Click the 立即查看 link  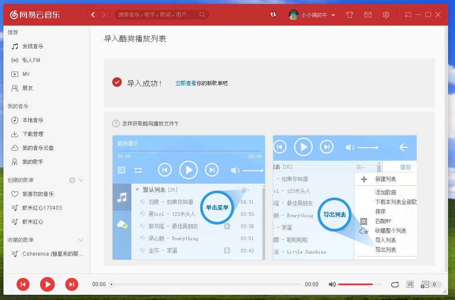186,83
